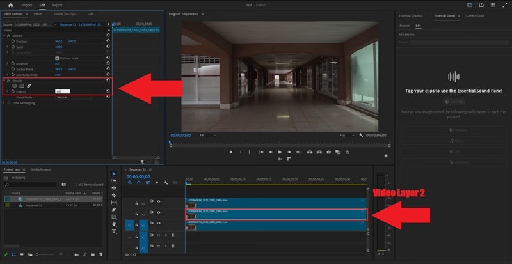Select the Pen tool in toolbar
Viewport: 512px width, 264px height.
[114, 210]
